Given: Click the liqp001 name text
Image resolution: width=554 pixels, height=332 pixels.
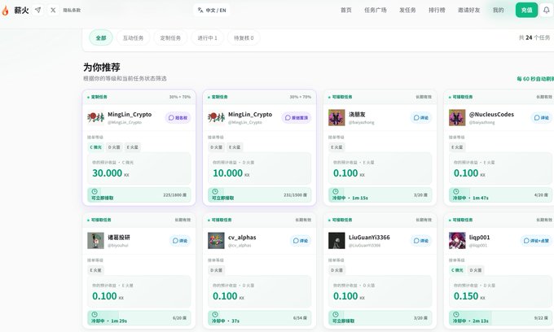Looking at the screenshot, I should point(479,238).
